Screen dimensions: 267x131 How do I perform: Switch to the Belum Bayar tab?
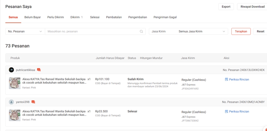pyautogui.click(x=33, y=17)
